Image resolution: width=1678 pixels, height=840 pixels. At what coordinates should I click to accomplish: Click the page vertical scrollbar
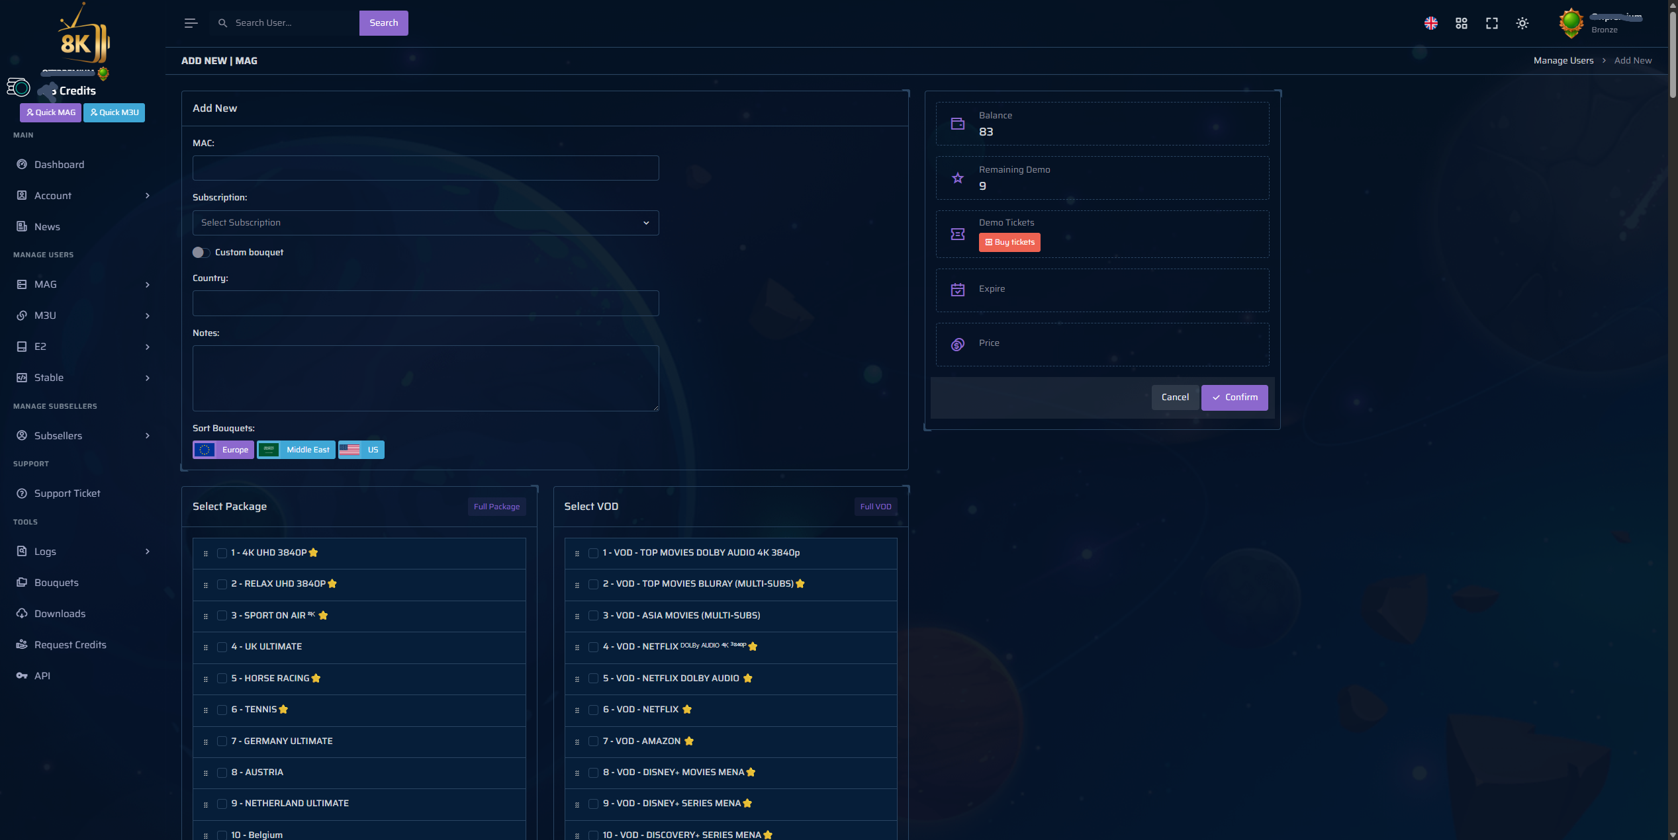(x=1673, y=53)
